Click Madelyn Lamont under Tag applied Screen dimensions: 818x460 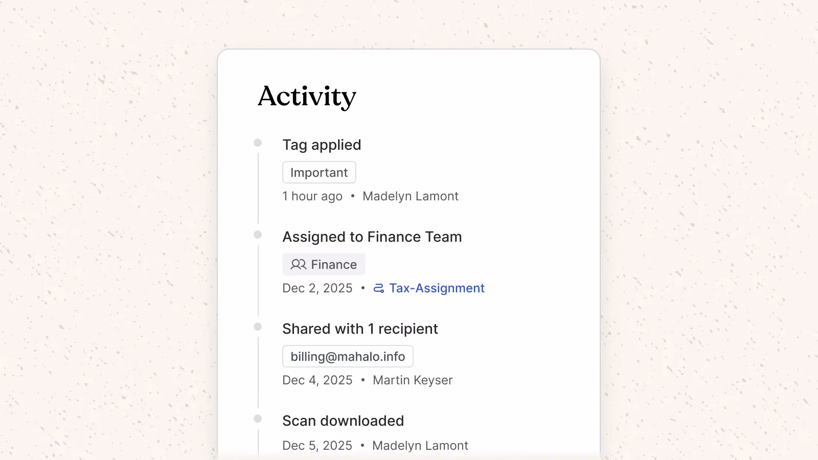(411, 196)
